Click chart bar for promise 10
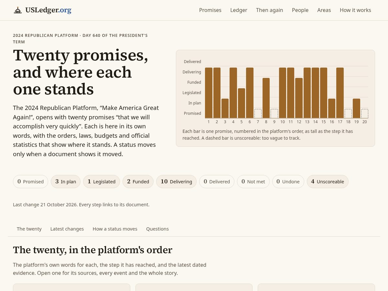 tap(283, 93)
